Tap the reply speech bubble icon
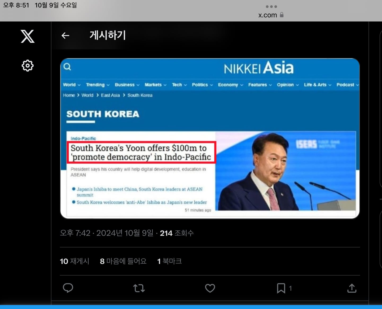Viewport: 382px width, 309px height. click(x=68, y=288)
